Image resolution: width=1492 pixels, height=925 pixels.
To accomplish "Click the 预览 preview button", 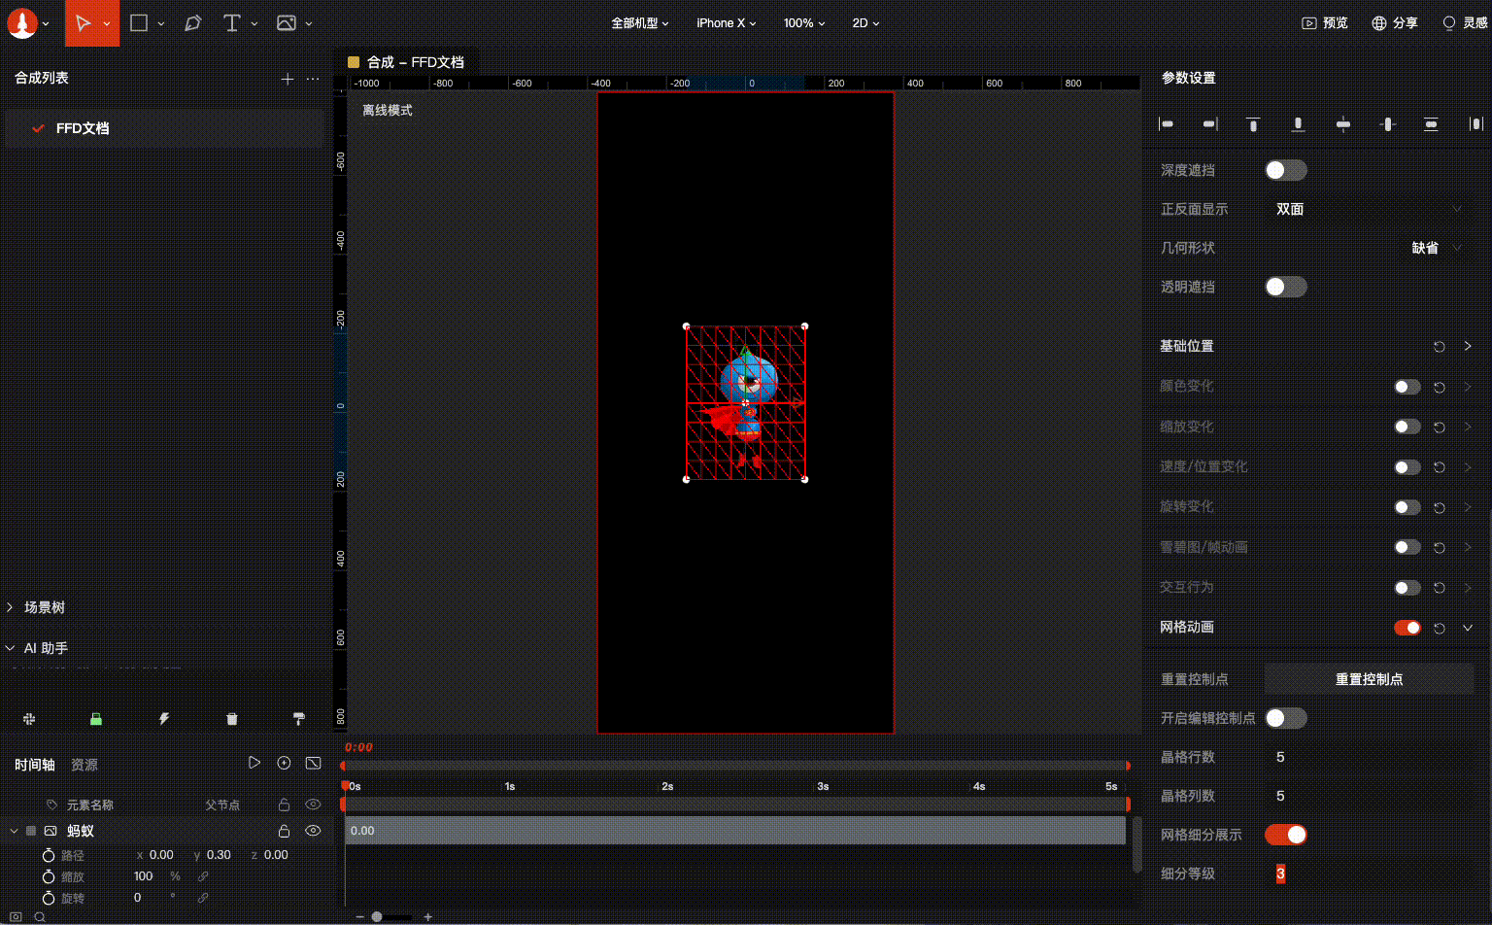I will click(1325, 23).
